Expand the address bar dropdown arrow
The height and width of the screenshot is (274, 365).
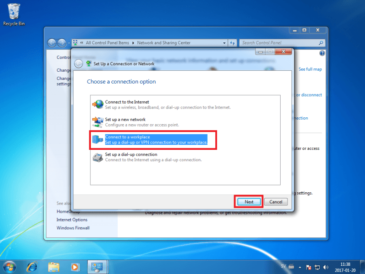224,43
